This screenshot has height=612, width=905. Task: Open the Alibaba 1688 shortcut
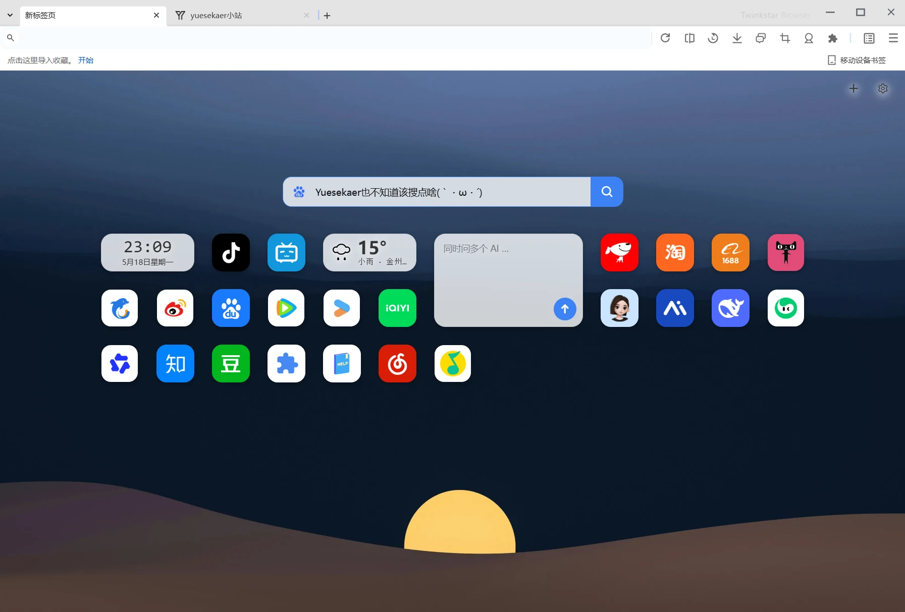point(730,252)
